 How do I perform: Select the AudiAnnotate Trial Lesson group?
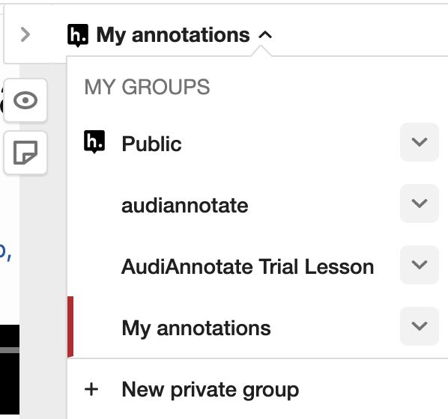[248, 266]
